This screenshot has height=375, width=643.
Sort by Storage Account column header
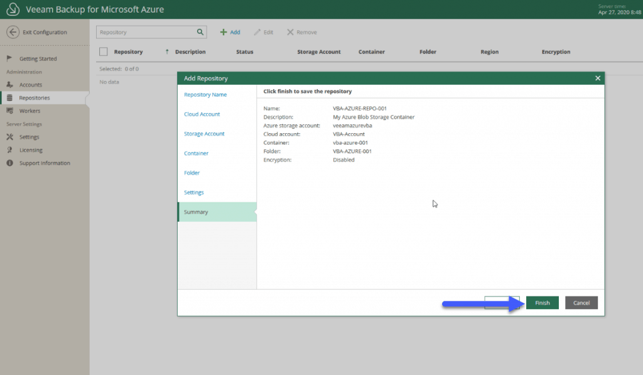tap(319, 52)
